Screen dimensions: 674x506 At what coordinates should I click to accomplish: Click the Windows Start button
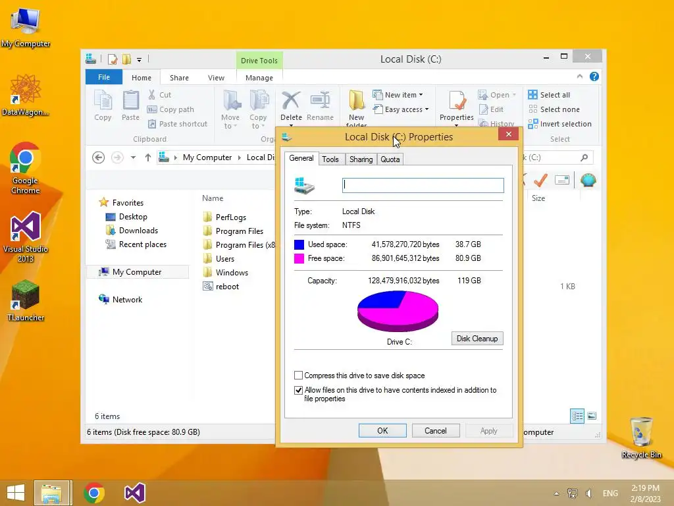pyautogui.click(x=16, y=493)
